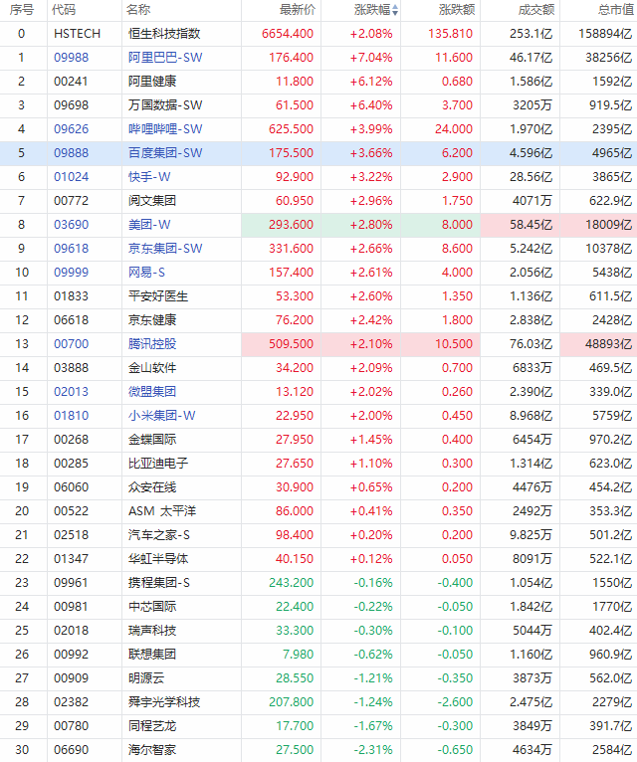Click 瑞声科技 stock name
Screen dimensions: 637x762
(152, 631)
